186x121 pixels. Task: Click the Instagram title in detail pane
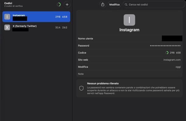point(129,30)
